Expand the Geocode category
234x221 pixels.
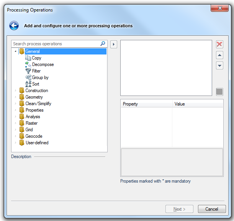(x=15, y=136)
